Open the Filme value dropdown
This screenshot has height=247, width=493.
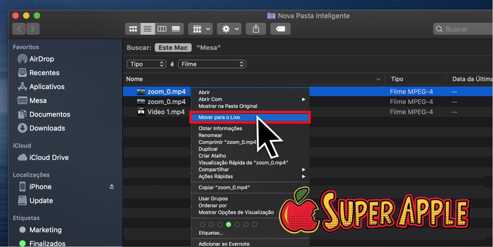coord(212,64)
